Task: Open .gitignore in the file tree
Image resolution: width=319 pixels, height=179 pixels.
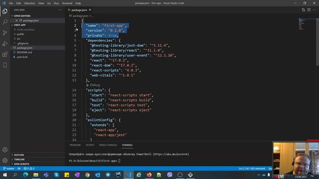Action: pos(22,43)
